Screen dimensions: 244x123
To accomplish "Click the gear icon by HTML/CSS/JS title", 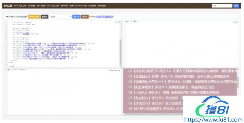I will pos(7,17).
